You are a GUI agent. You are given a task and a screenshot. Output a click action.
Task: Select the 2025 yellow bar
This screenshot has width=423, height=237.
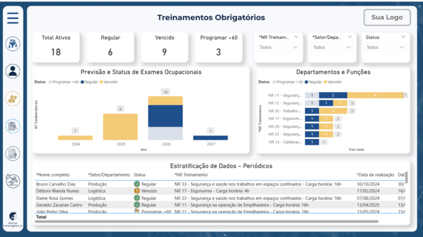click(120, 127)
